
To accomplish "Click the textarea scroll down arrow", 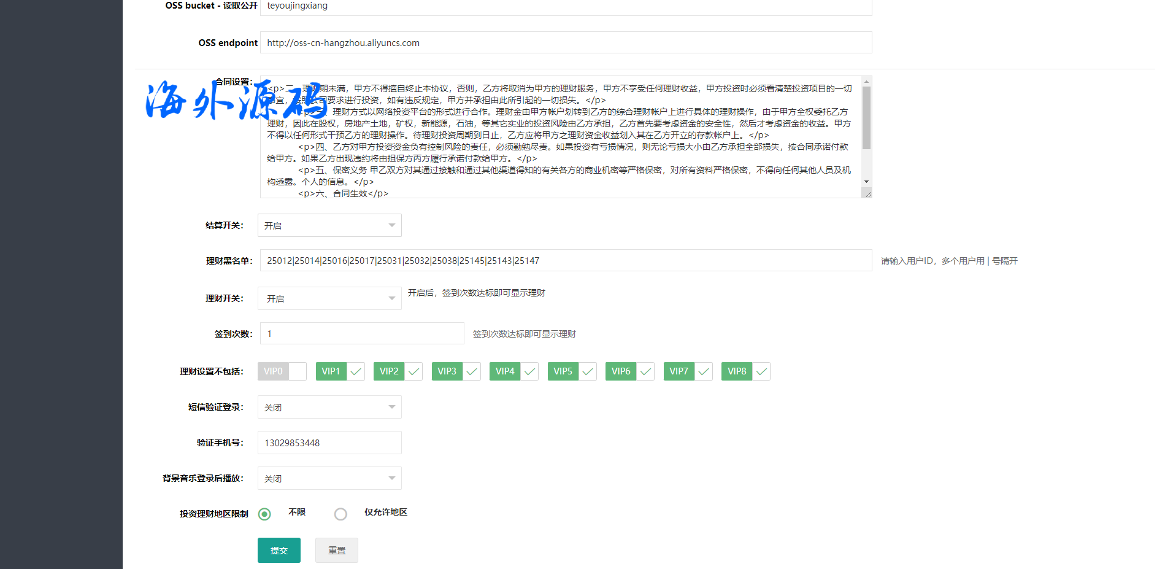I will click(866, 182).
